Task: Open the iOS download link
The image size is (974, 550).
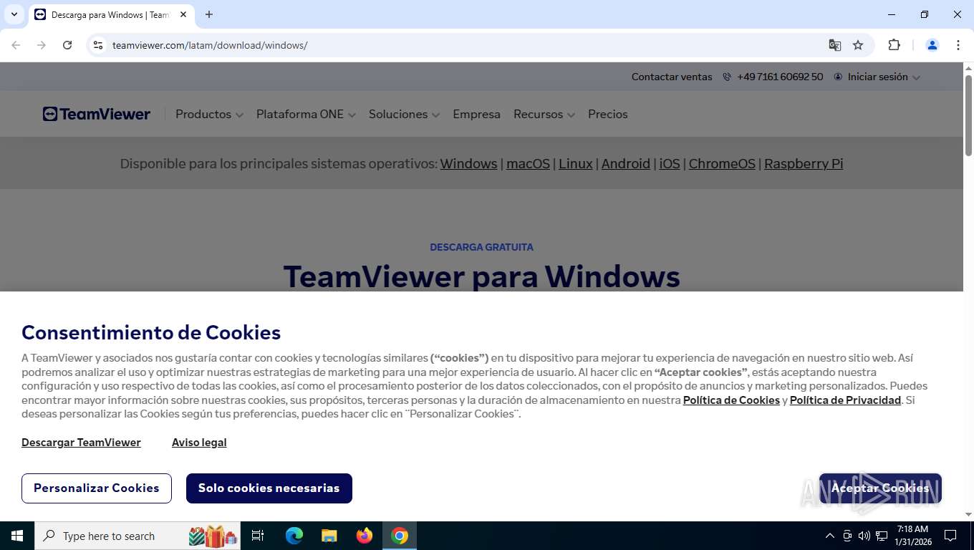Action: point(670,163)
